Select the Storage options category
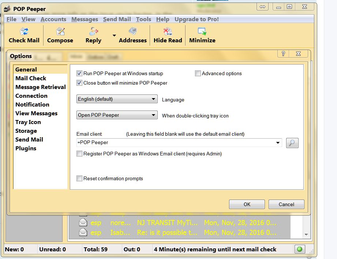The width and height of the screenshot is (337, 259). click(40, 131)
